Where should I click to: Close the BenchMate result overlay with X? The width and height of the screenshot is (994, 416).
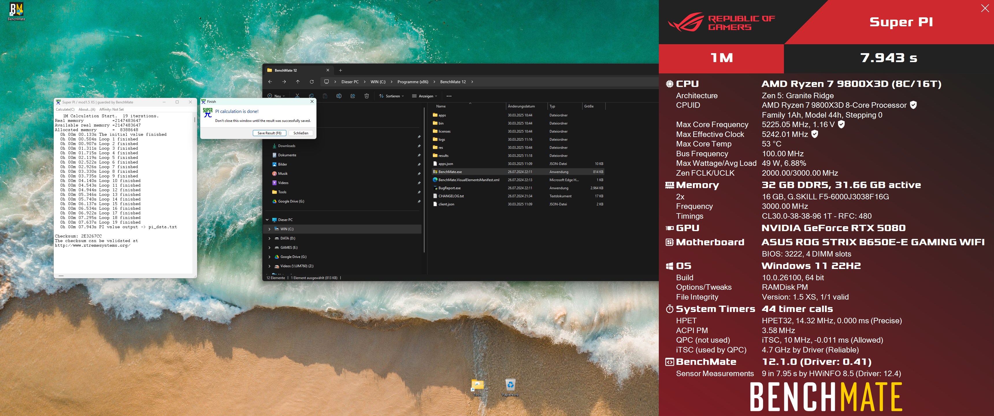coord(985,8)
